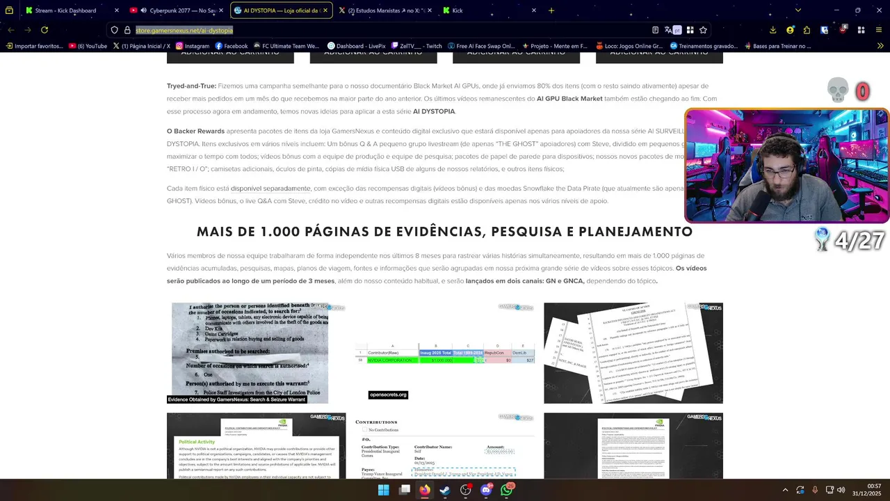Image resolution: width=890 pixels, height=501 pixels.
Task: Go back with browser back arrow
Action: (11, 30)
